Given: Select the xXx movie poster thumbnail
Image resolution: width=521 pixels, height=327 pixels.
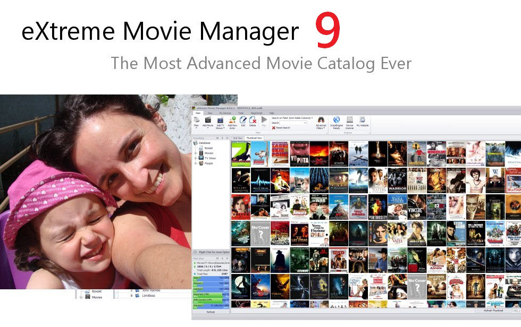Looking at the screenshot, I should [x=319, y=154].
